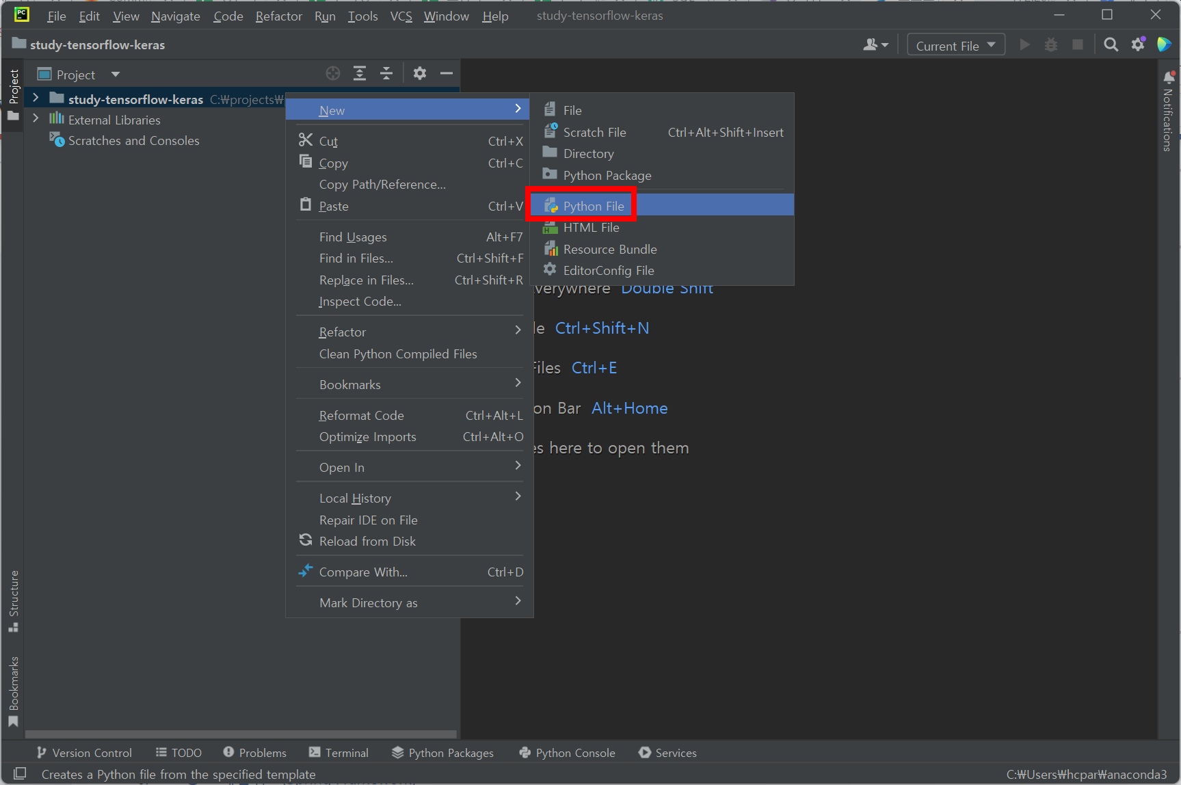
Task: Select EditorConfig File in New submenu
Action: coord(662,270)
